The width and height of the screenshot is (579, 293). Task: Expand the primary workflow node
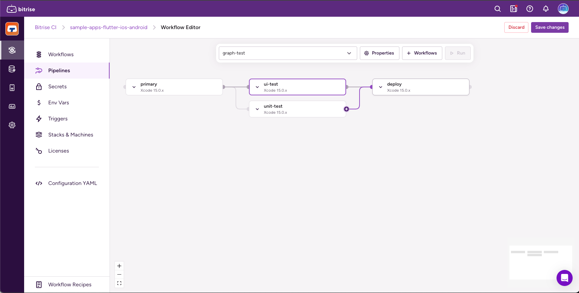click(134, 87)
